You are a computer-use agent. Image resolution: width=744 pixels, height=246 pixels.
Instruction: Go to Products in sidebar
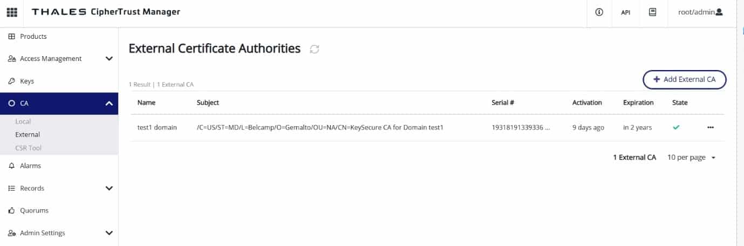(x=33, y=37)
